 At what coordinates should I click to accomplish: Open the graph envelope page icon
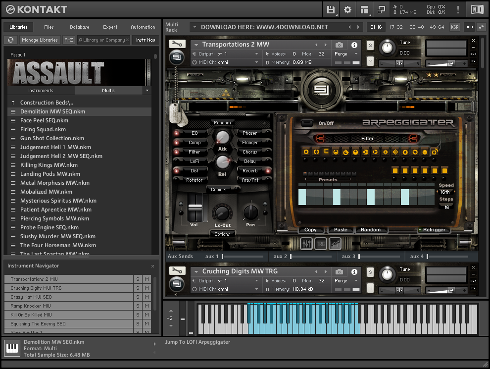pos(335,244)
